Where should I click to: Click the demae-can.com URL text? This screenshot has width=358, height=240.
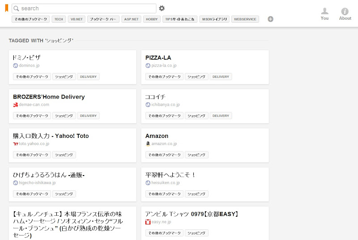click(x=34, y=105)
